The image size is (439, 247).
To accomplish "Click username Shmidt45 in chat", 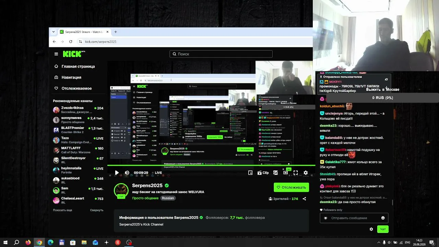I will click(327, 174).
